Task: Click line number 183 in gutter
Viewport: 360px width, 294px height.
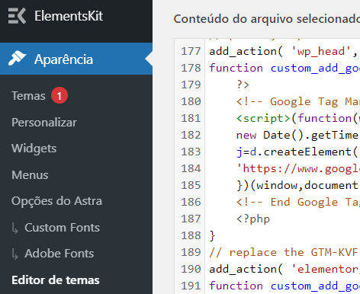Action: (191, 152)
